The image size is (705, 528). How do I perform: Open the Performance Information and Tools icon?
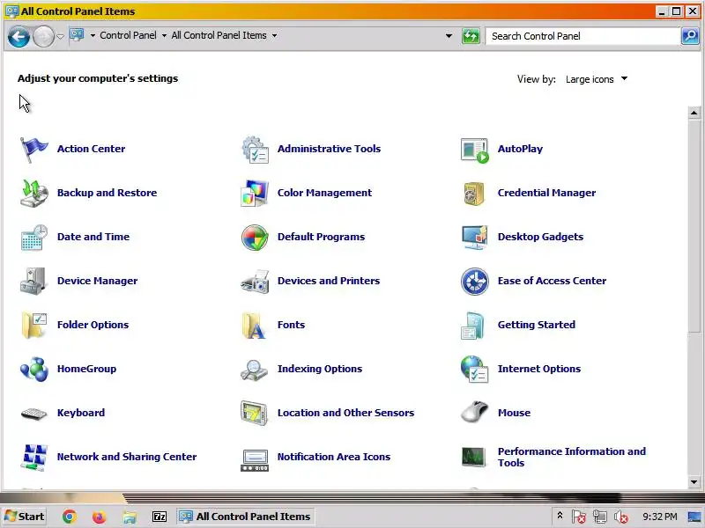(x=473, y=457)
